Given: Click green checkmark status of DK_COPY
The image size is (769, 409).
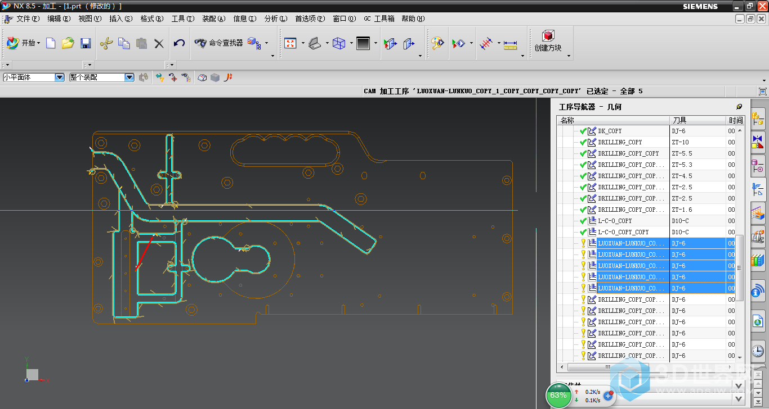Looking at the screenshot, I should (583, 131).
